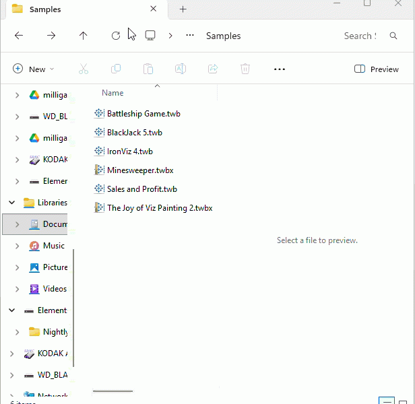Click Battleship Game Tableau file icon
Image resolution: width=415 pixels, height=404 pixels.
[99, 113]
